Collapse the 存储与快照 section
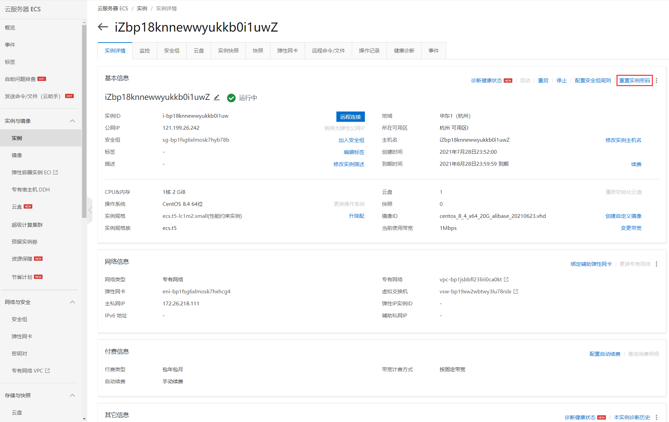The image size is (669, 422). click(x=72, y=395)
